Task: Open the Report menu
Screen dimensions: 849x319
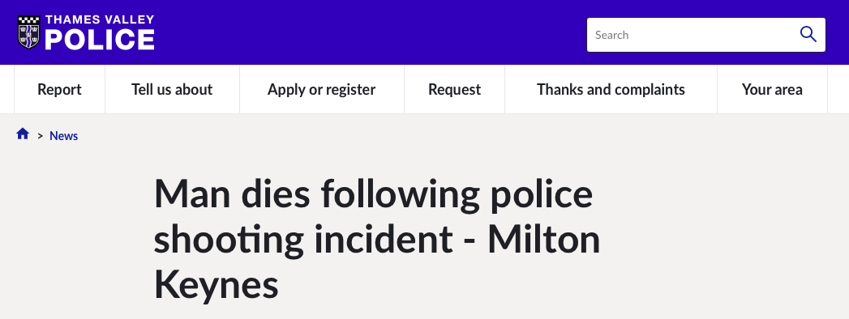Action: [x=59, y=89]
